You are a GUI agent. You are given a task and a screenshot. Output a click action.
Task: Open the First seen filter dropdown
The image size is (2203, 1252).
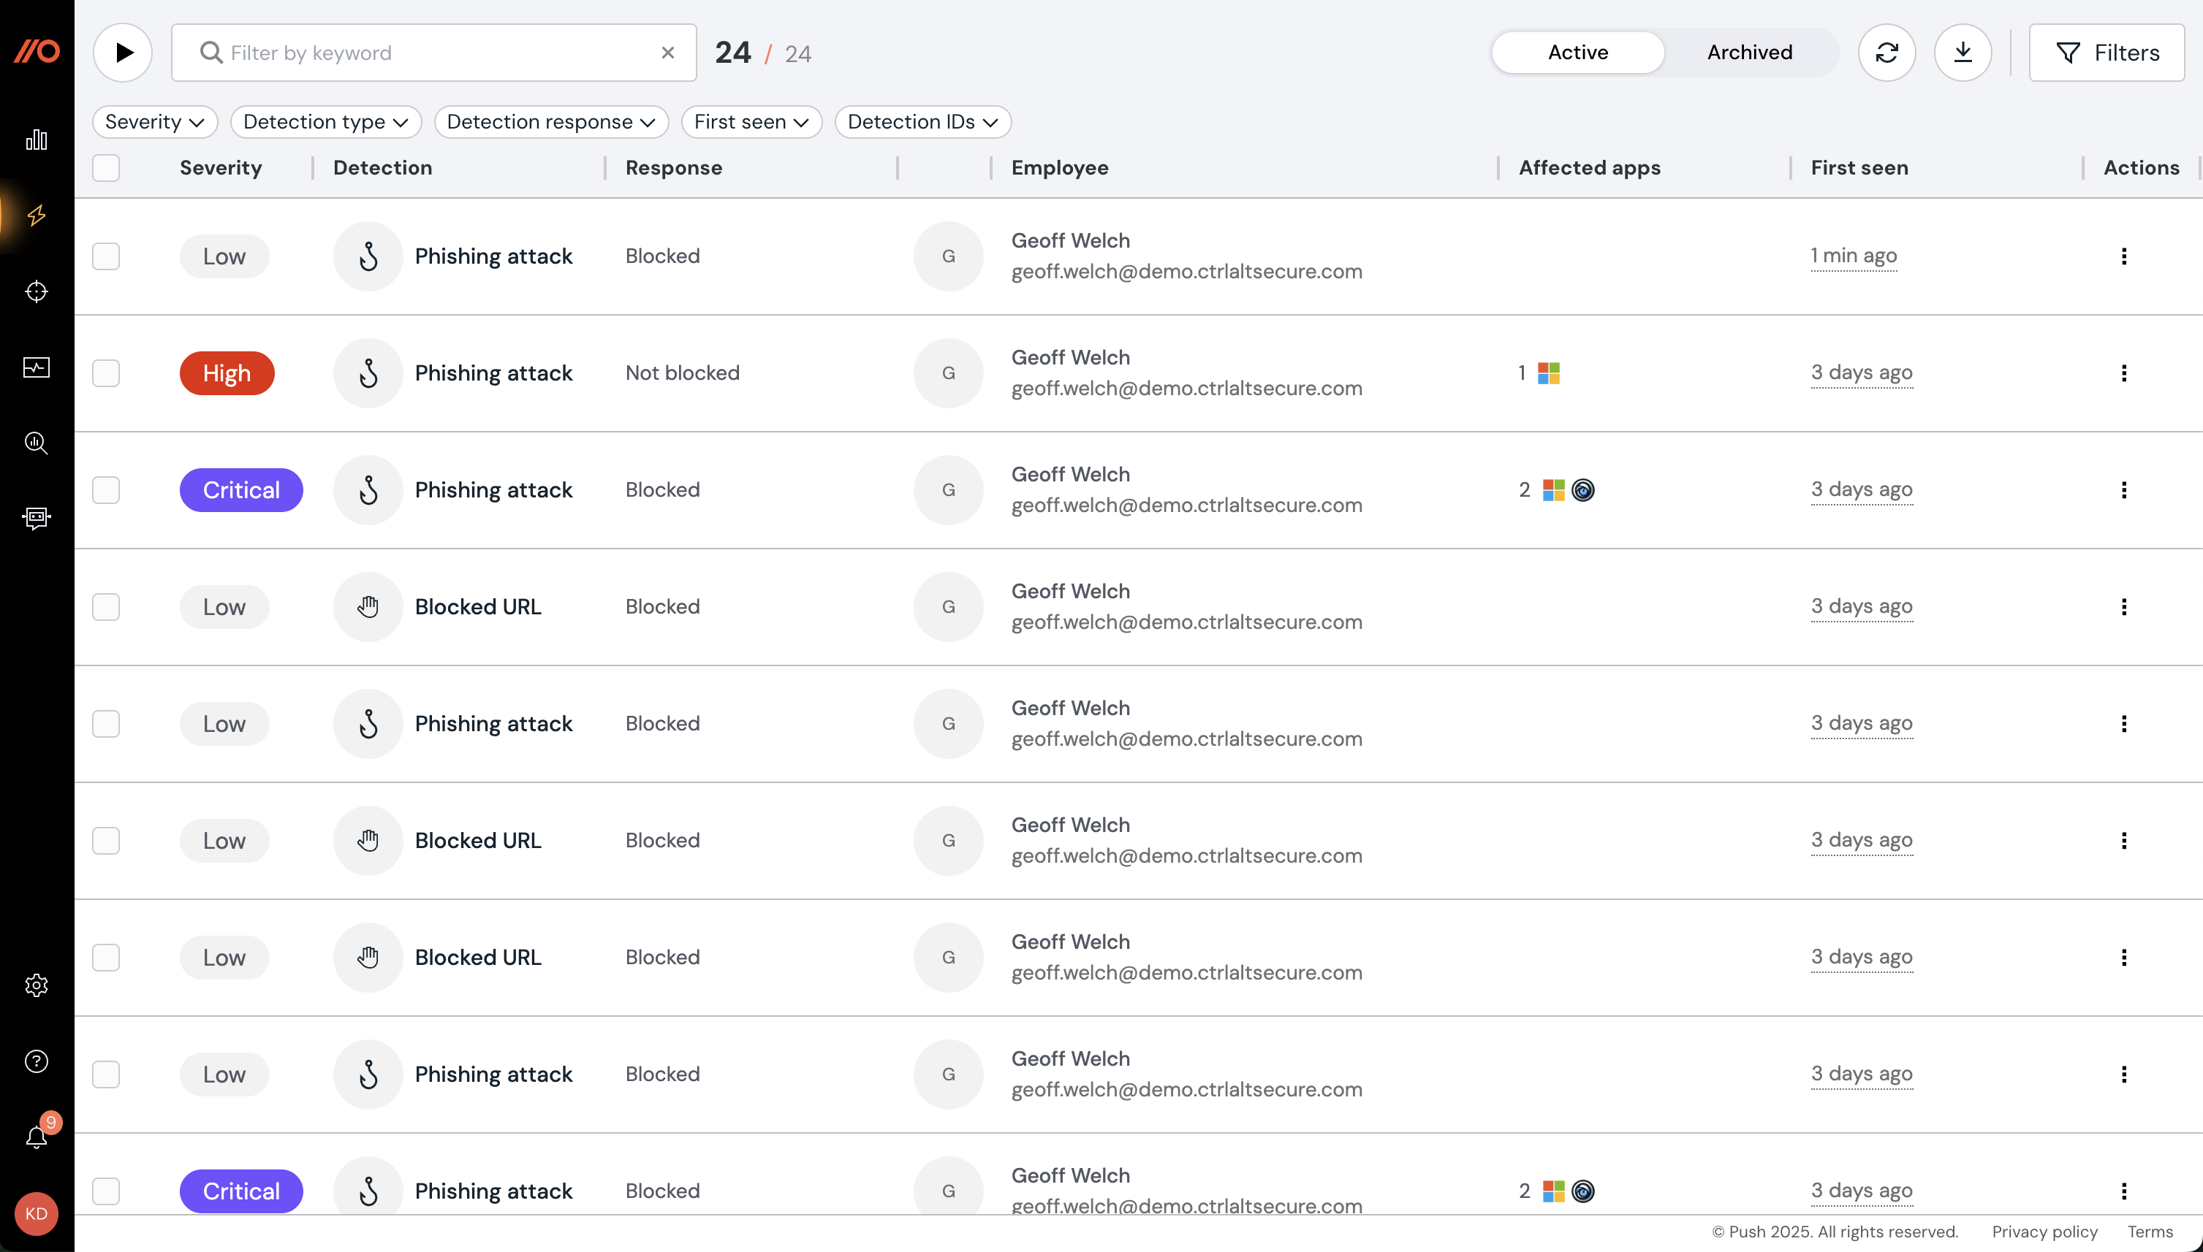pyautogui.click(x=751, y=122)
